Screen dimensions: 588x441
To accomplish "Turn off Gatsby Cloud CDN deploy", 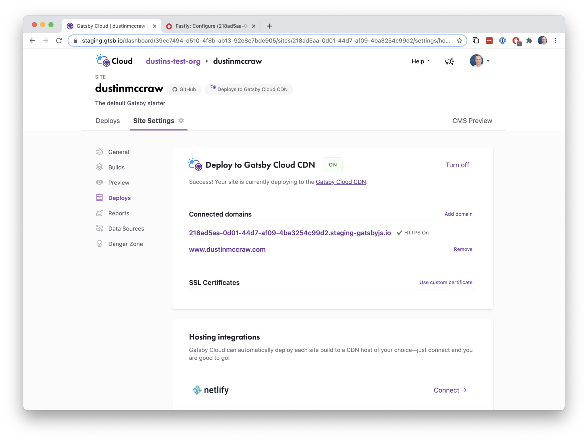I will [x=457, y=165].
